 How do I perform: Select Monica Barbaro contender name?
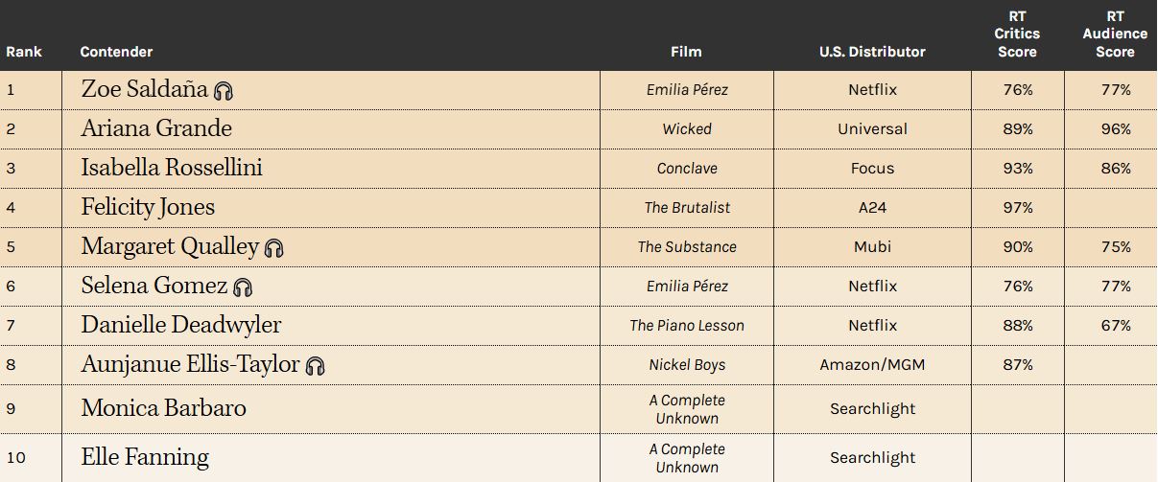164,408
